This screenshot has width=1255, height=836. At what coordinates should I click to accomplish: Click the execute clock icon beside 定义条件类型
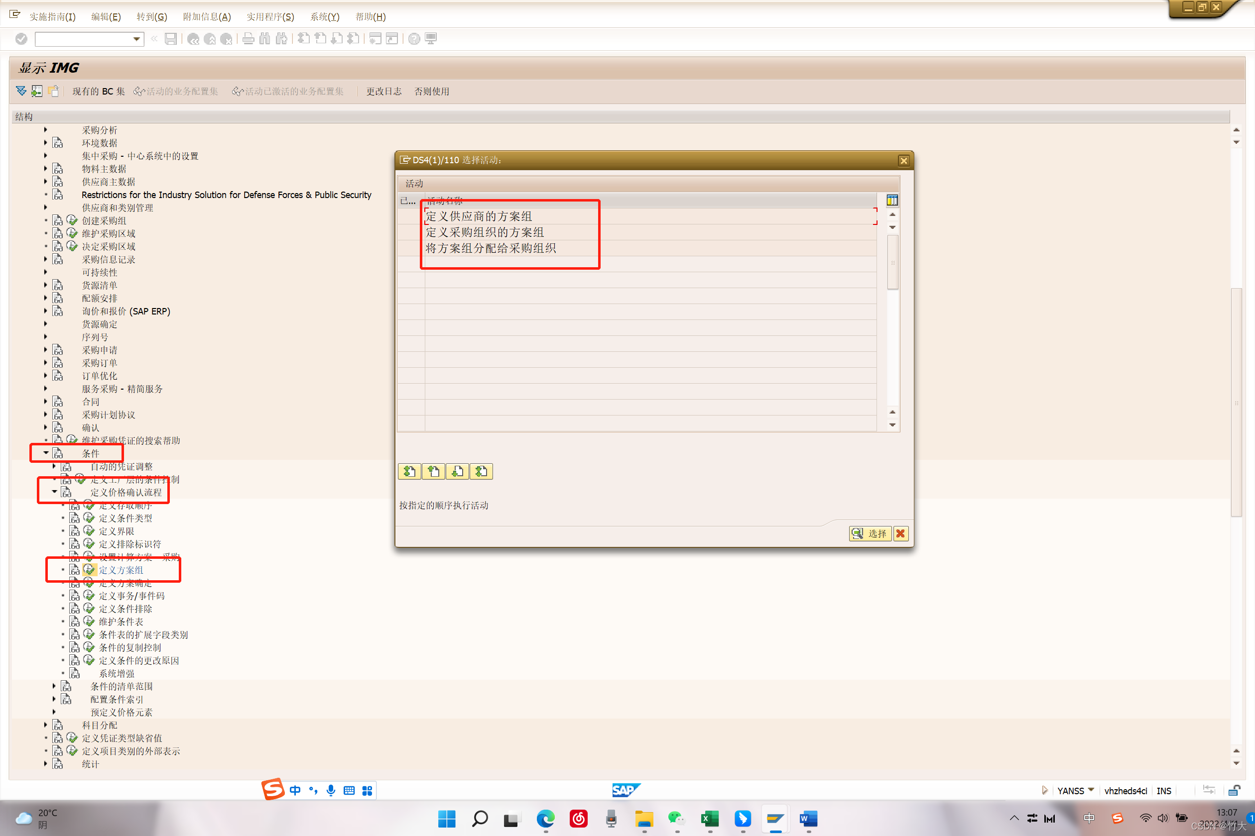[x=89, y=518]
